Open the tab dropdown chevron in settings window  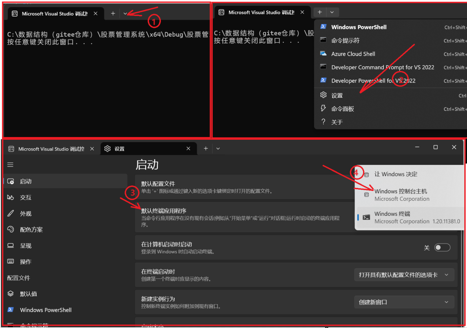218,149
